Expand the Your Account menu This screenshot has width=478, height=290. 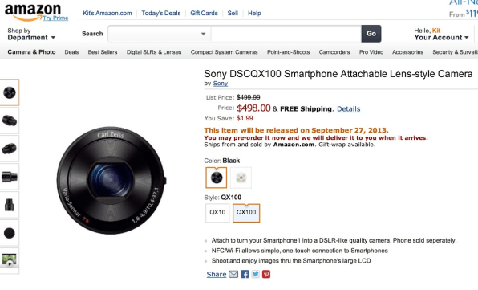441,35
